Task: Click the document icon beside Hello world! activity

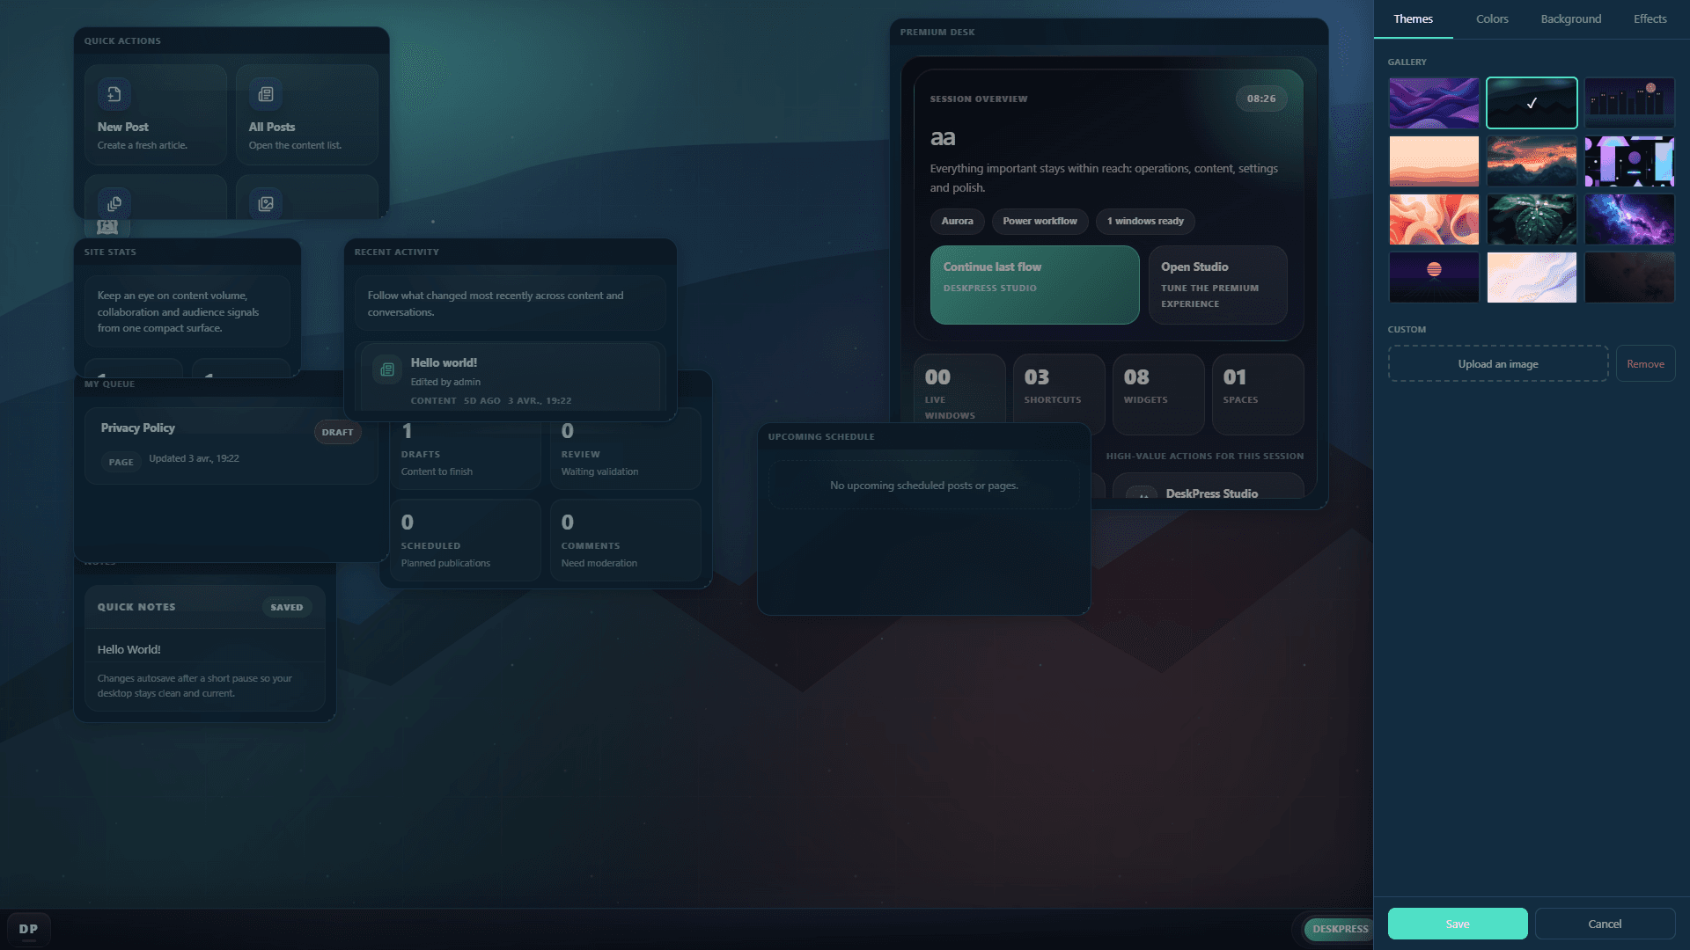Action: pyautogui.click(x=386, y=369)
